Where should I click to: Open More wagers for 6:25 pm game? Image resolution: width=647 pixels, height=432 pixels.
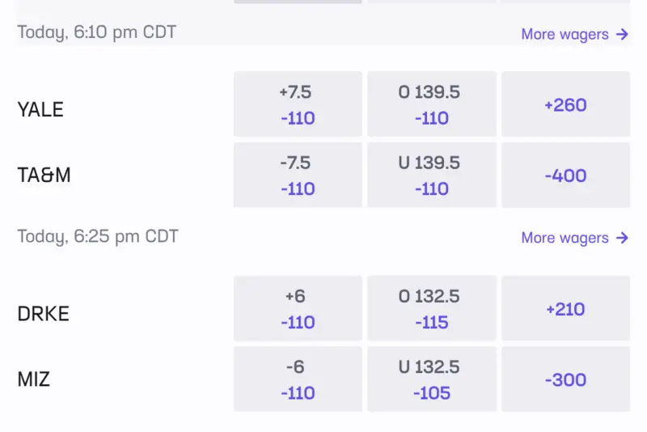pyautogui.click(x=565, y=238)
